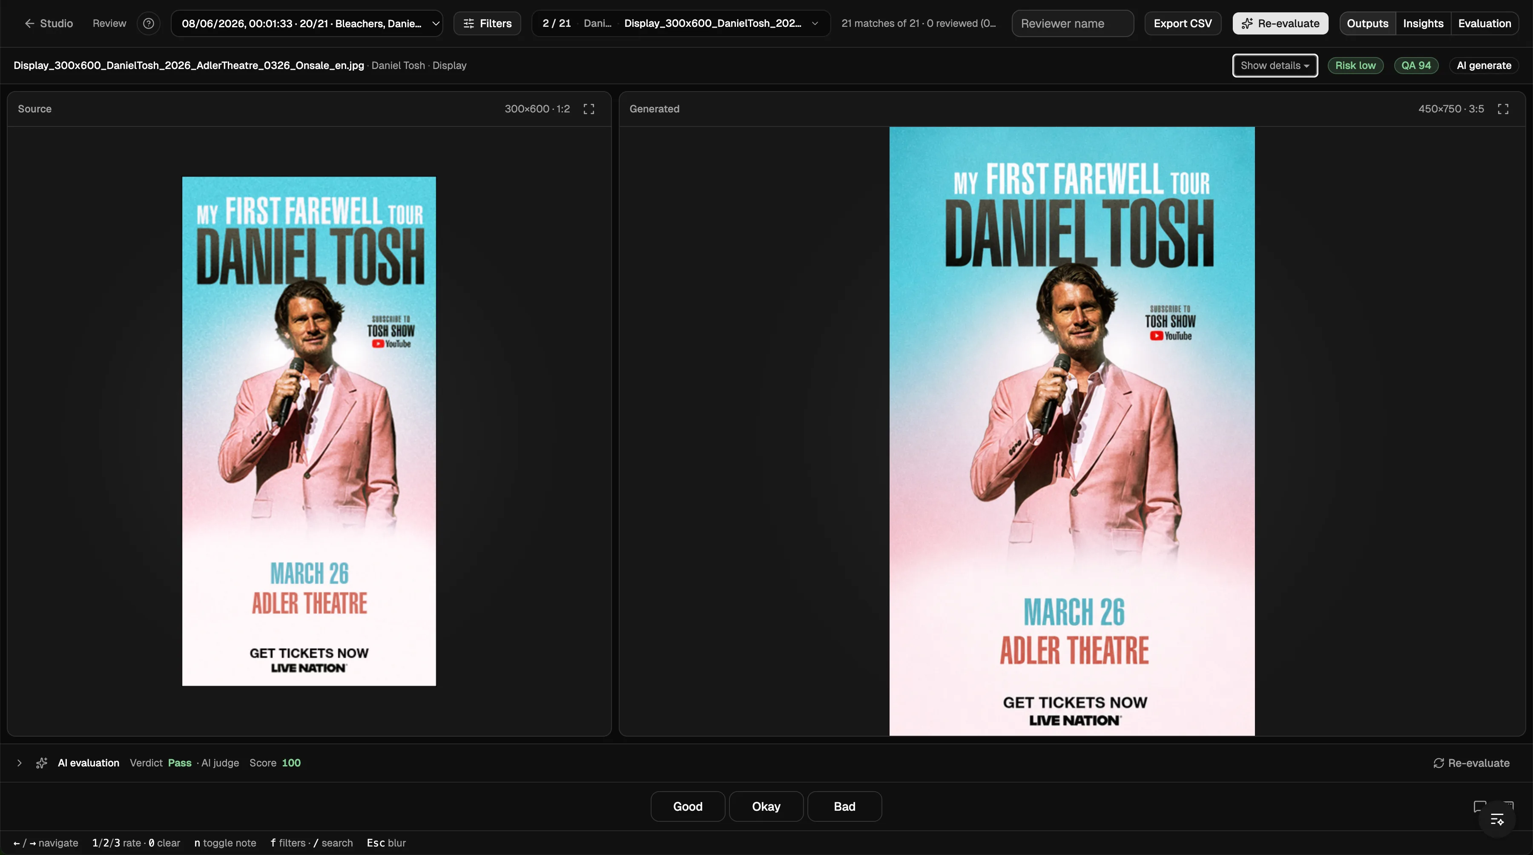Viewport: 1533px width, 855px height.
Task: Click the AI generate badge
Action: click(x=1484, y=66)
